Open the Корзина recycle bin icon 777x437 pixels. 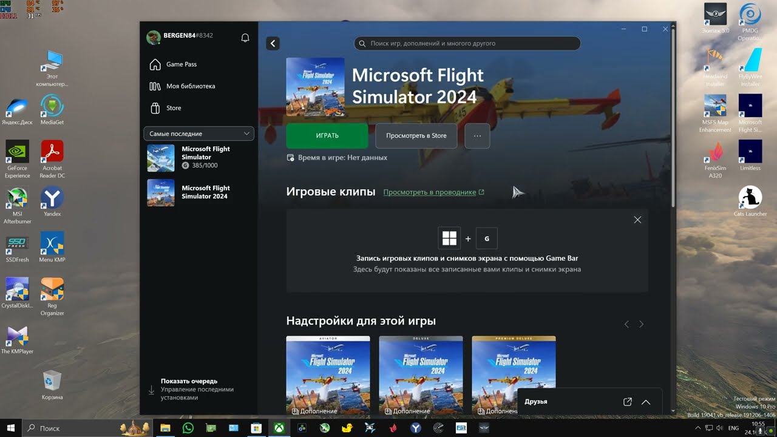coord(52,385)
